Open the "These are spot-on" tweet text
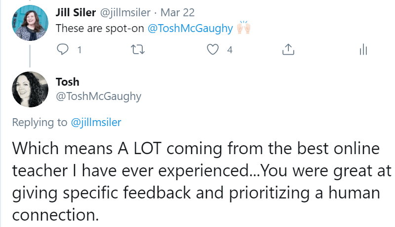The height and width of the screenshot is (227, 395). [101, 28]
